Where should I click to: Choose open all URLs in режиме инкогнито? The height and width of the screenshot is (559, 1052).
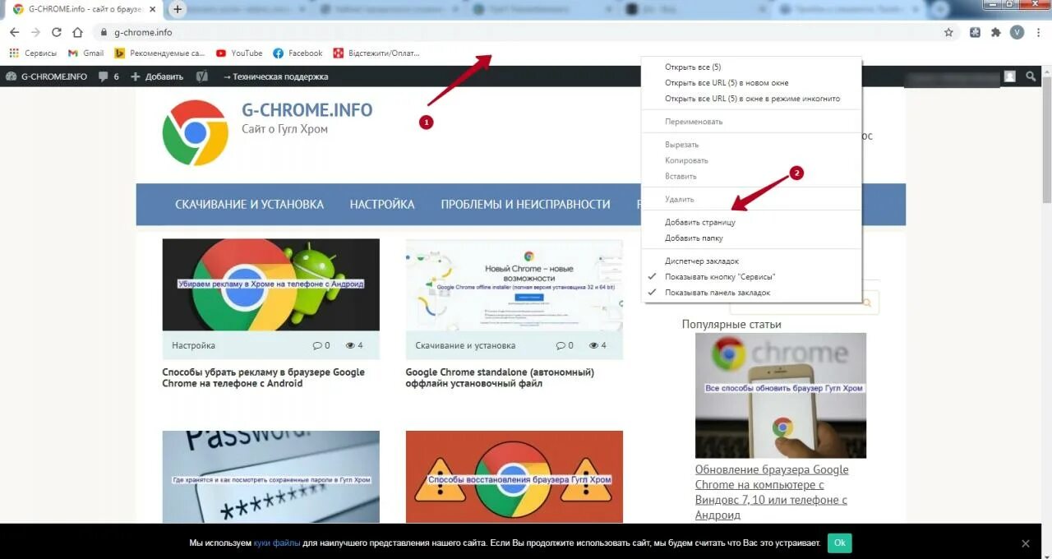click(x=751, y=99)
